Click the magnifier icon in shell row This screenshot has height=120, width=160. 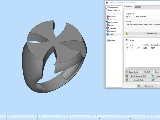pyautogui.click(x=138, y=48)
